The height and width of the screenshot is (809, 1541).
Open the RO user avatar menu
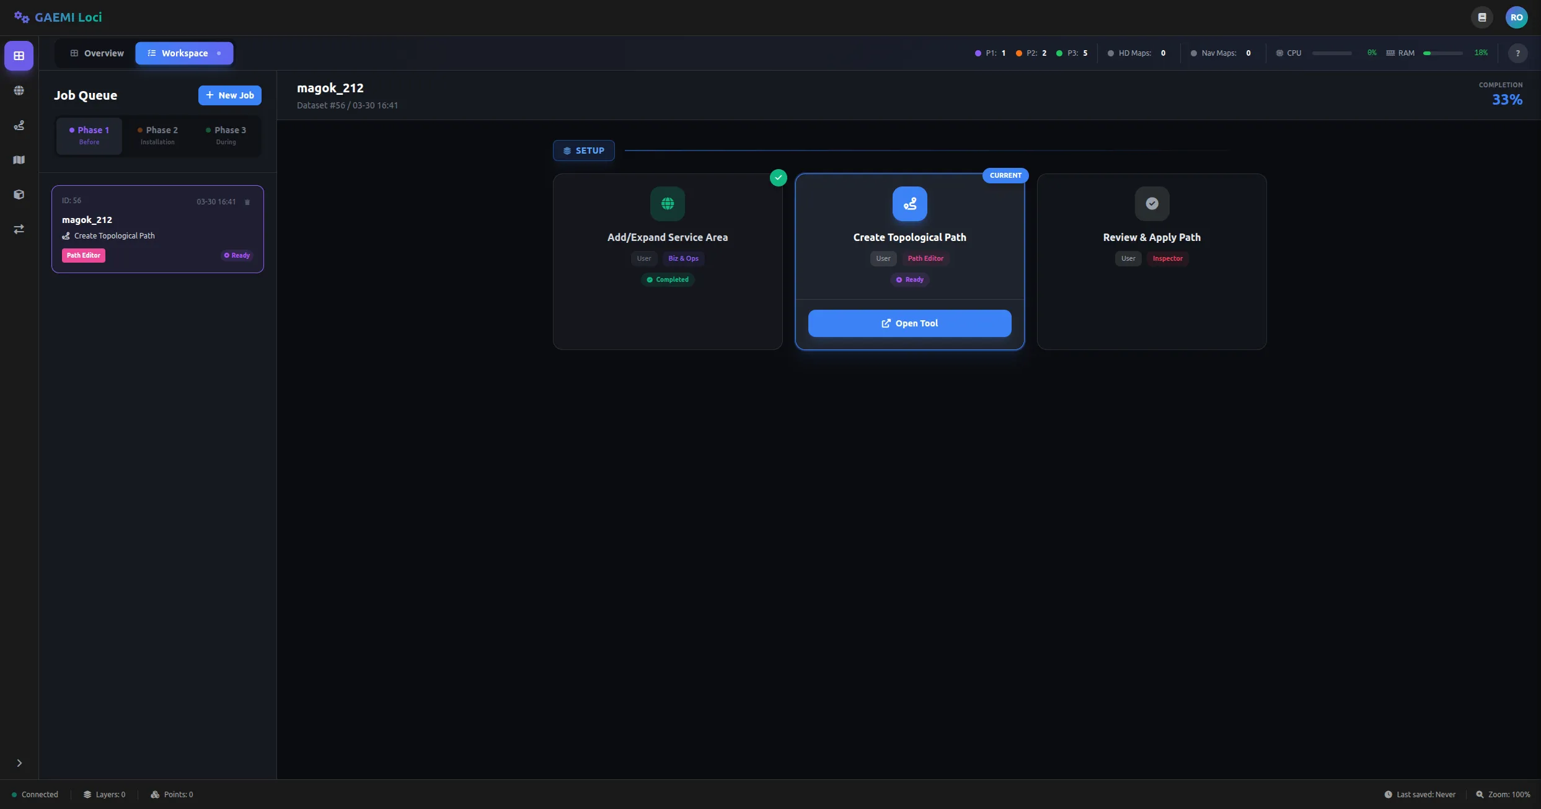[1516, 17]
